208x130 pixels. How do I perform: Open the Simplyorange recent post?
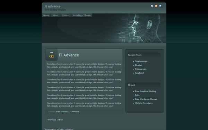point(141,61)
